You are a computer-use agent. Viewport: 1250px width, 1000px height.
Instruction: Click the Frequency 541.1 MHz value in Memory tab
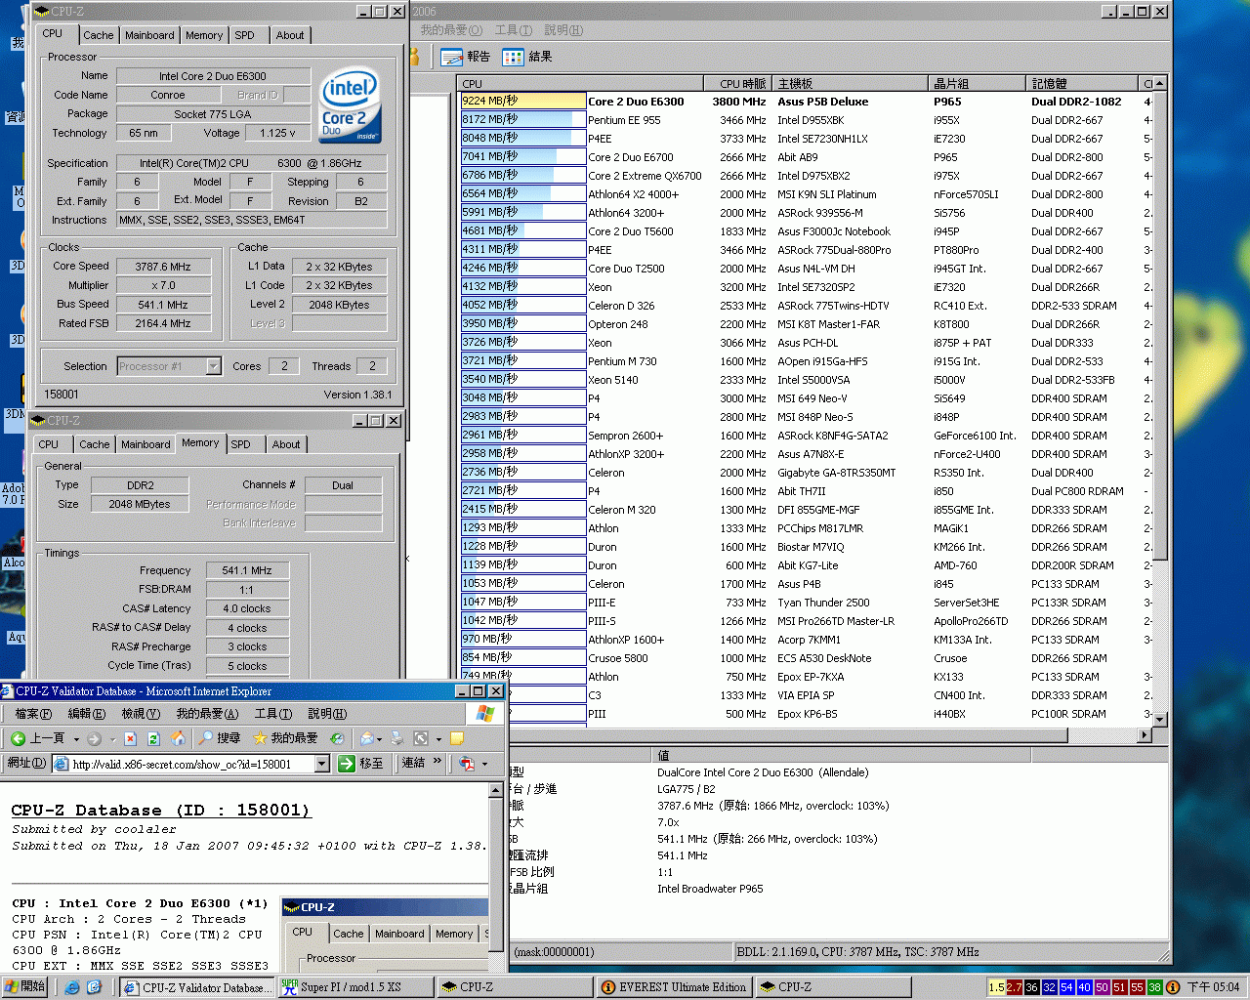coord(247,570)
